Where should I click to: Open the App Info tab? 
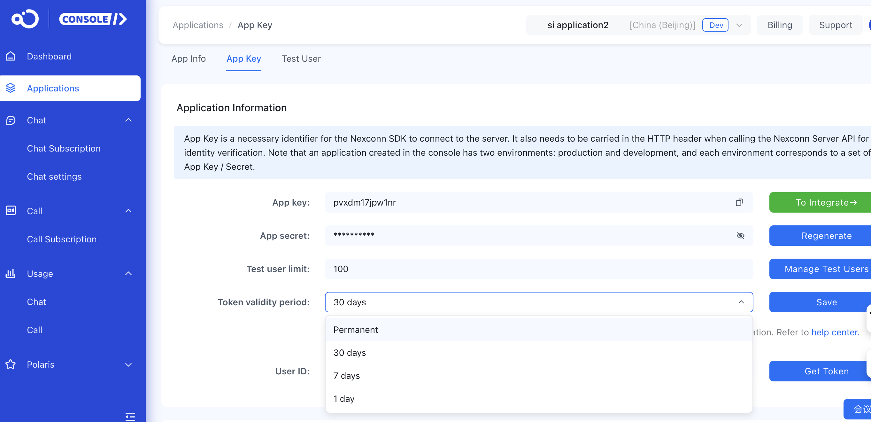coord(188,59)
